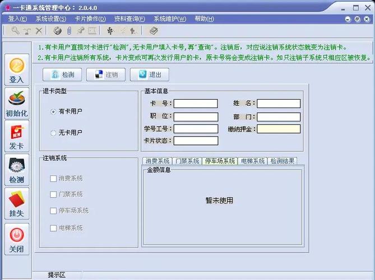This screenshot has width=375, height=280.
Task: Click the 学号工号 input field
Action: click(x=196, y=129)
